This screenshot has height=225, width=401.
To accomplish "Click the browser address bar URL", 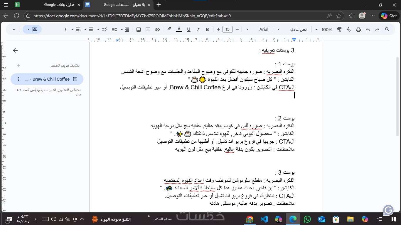I will 132,16.
